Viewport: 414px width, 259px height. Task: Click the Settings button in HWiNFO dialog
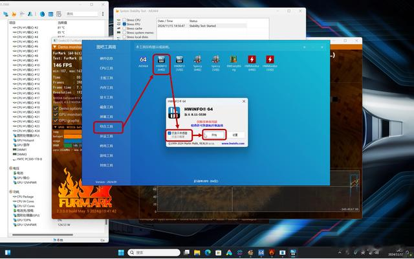click(235, 135)
